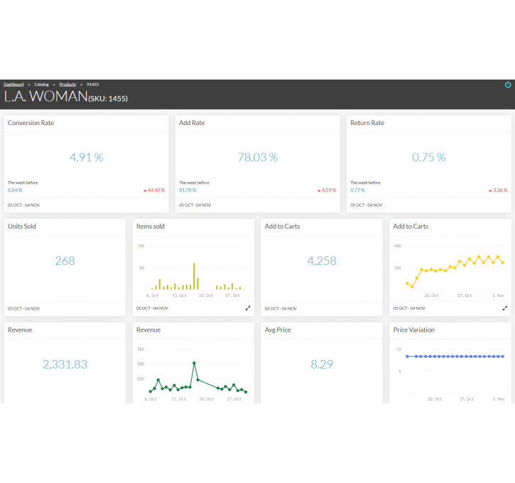Click the Units Sold card heading
The height and width of the screenshot is (483, 515).
point(22,227)
